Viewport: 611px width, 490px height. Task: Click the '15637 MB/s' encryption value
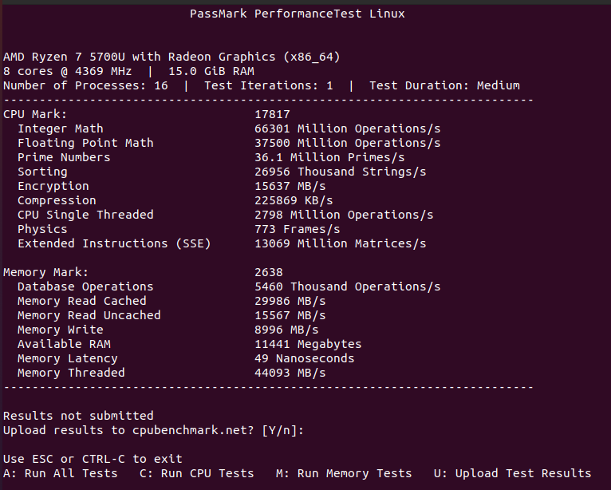tap(290, 186)
